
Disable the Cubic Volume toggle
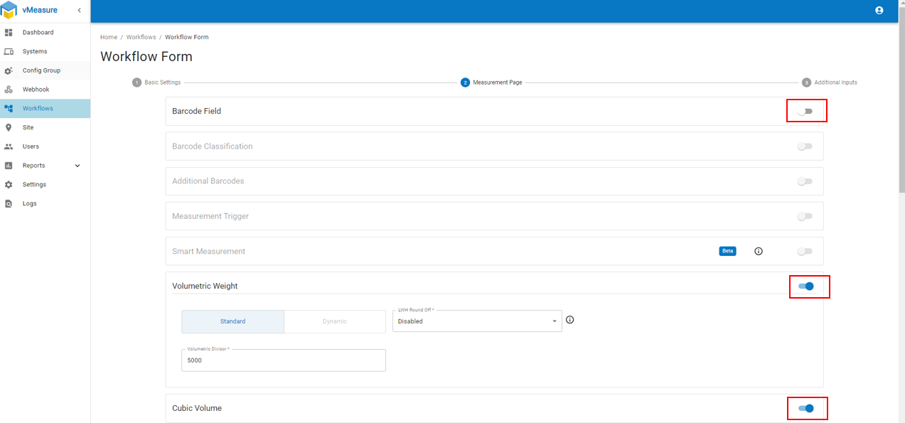(806, 408)
